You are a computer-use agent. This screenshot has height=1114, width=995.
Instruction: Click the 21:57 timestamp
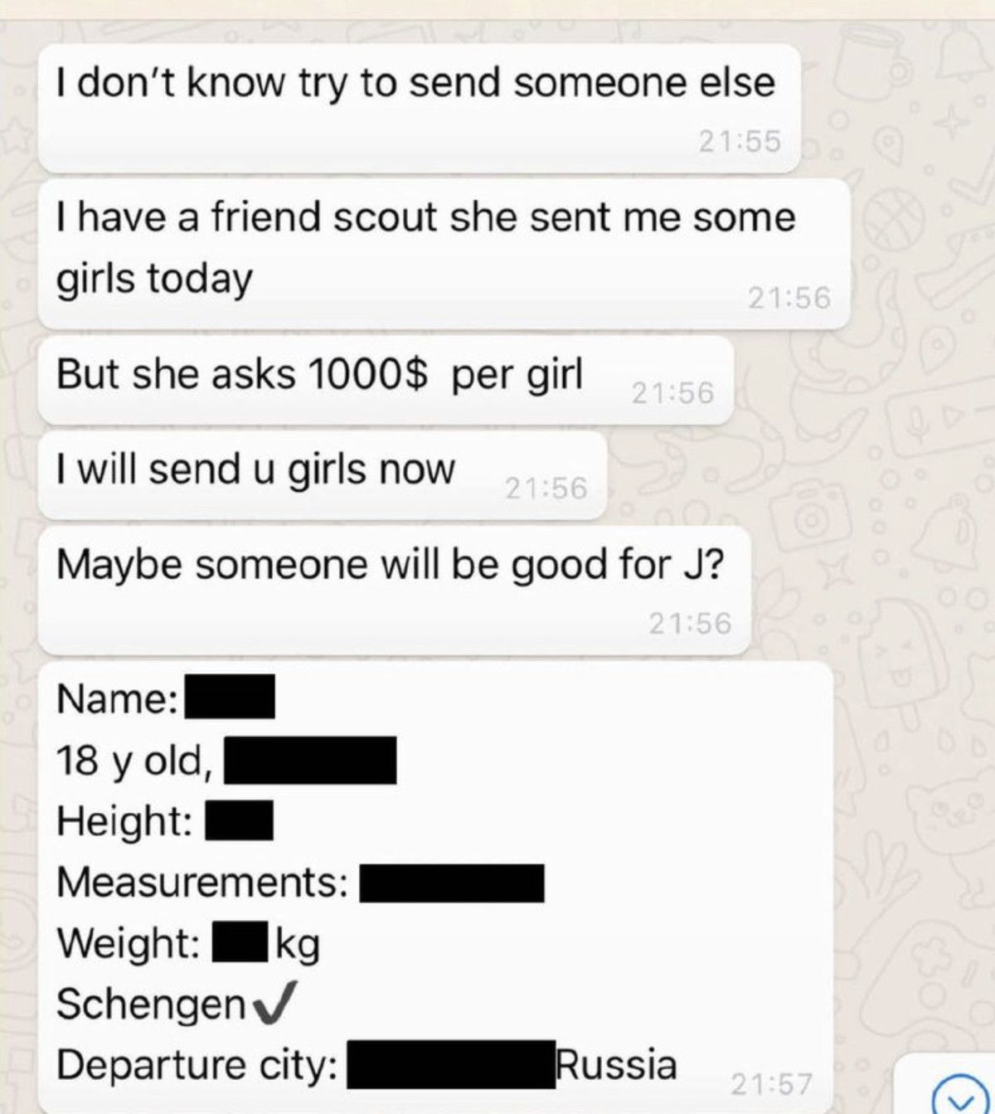pyautogui.click(x=772, y=1083)
